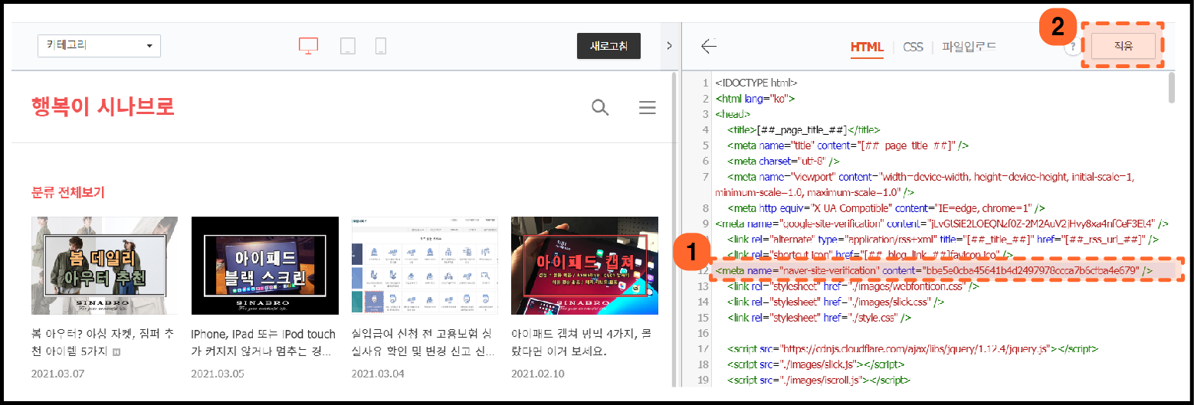Switch to mobile phone preview icon

tap(380, 46)
